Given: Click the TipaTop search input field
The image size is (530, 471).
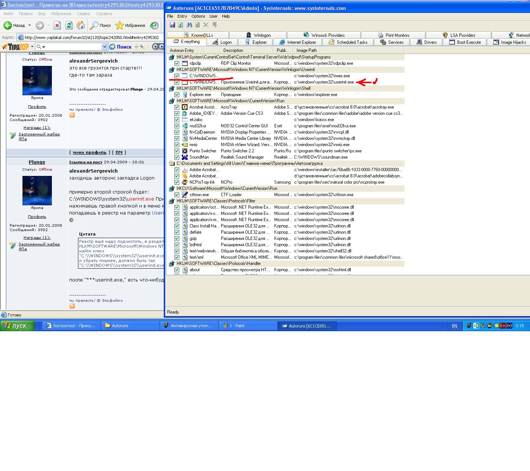Looking at the screenshot, I should point(73,47).
